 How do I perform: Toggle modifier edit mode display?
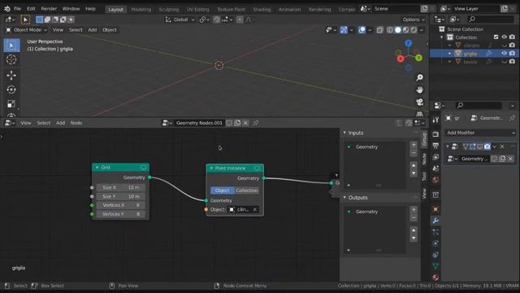tap(473, 146)
